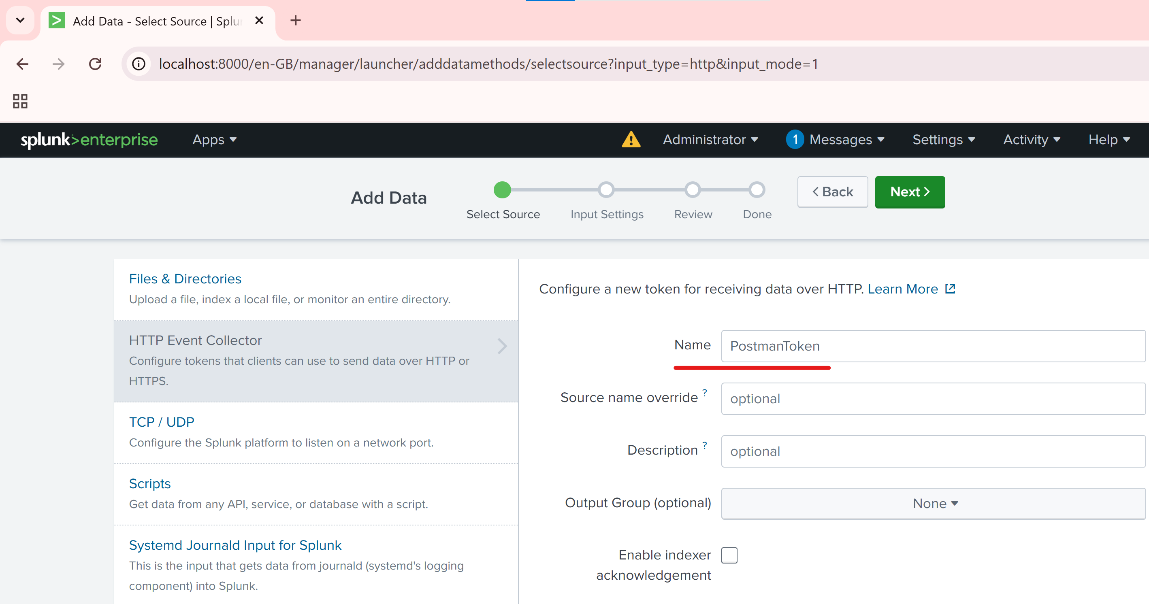The image size is (1149, 604).
Task: Open the Output Group None dropdown
Action: point(934,503)
